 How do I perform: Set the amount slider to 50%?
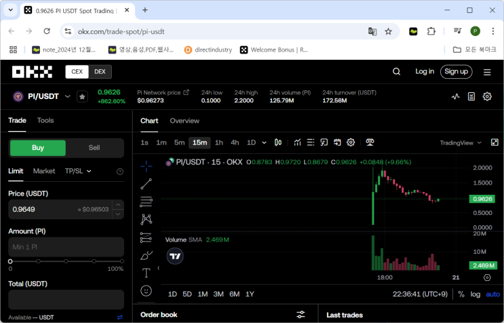pyautogui.click(x=66, y=261)
